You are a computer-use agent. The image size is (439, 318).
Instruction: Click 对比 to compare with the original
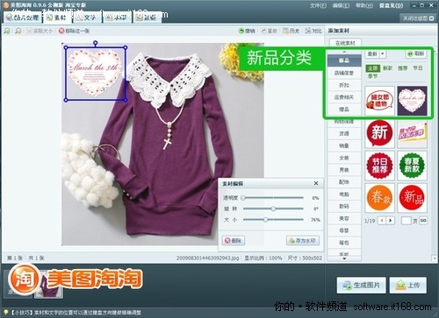(x=313, y=31)
